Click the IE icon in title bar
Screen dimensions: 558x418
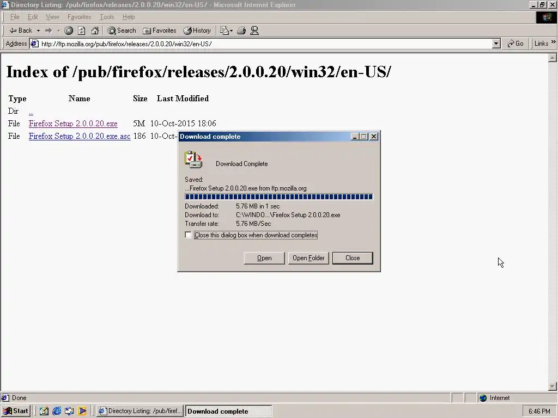tap(4, 4)
